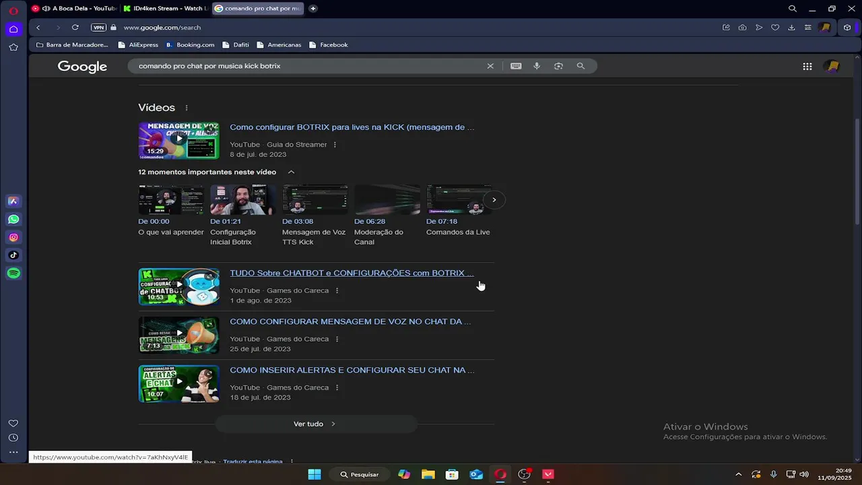
Task: Open COMO INSERIR ALERTAS E CONFIGURAR link
Action: point(352,370)
